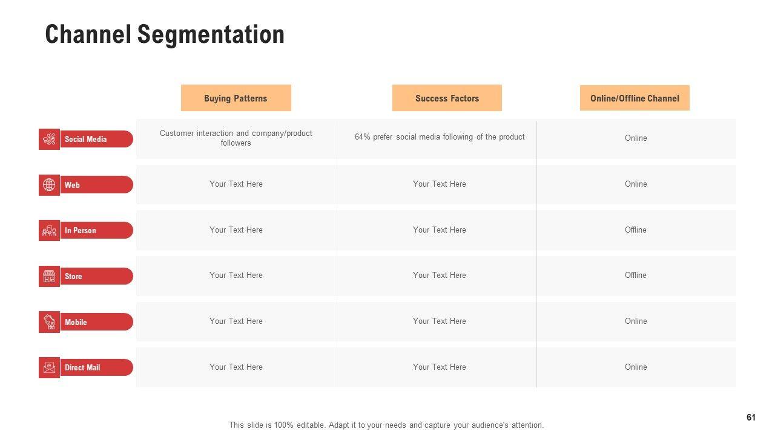Viewport: 775px width, 435px height.
Task: Click Store row Success Factors placeholder text
Action: [440, 275]
